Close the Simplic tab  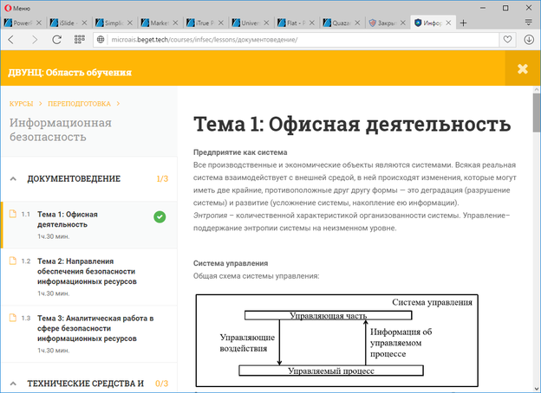(130, 23)
